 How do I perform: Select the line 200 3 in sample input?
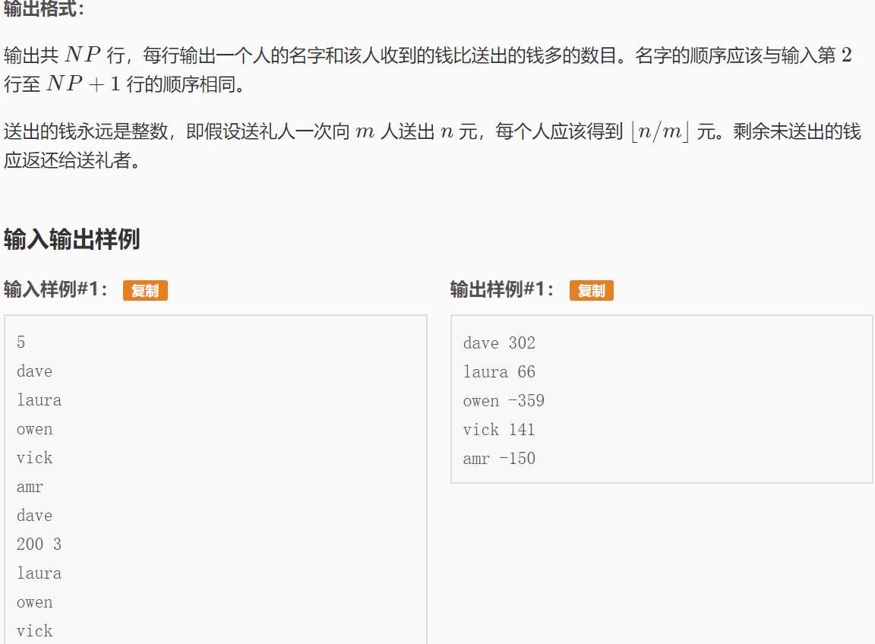pyautogui.click(x=39, y=544)
